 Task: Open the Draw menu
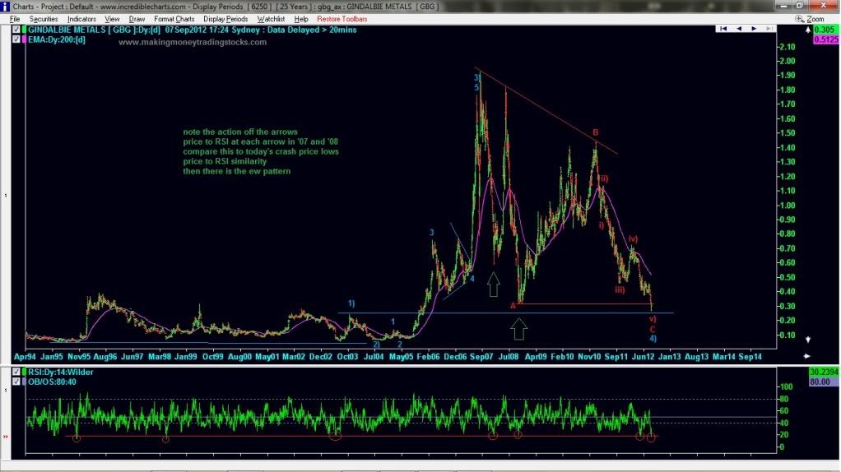coord(137,19)
